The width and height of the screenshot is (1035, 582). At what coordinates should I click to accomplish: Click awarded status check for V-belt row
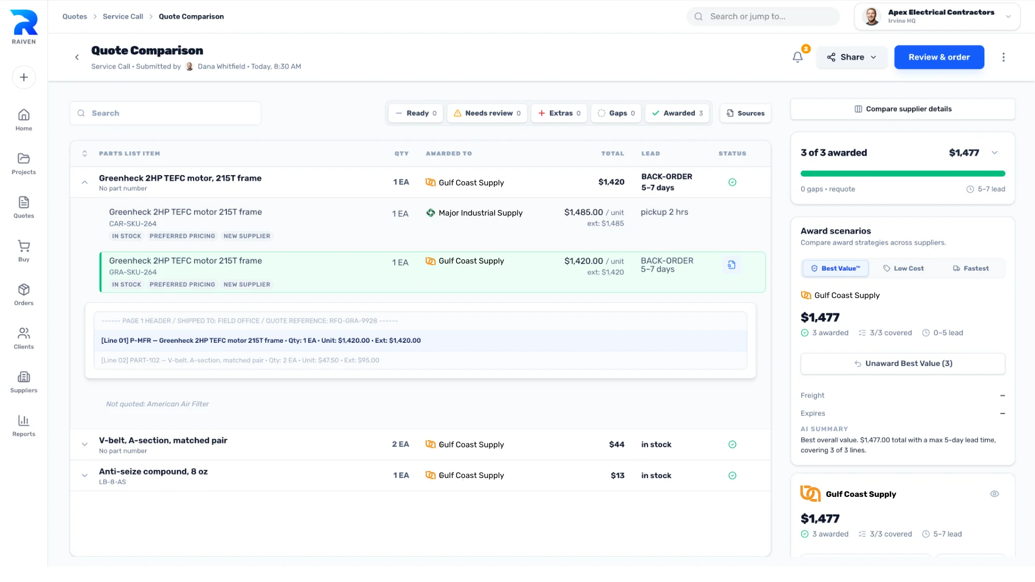pos(732,445)
